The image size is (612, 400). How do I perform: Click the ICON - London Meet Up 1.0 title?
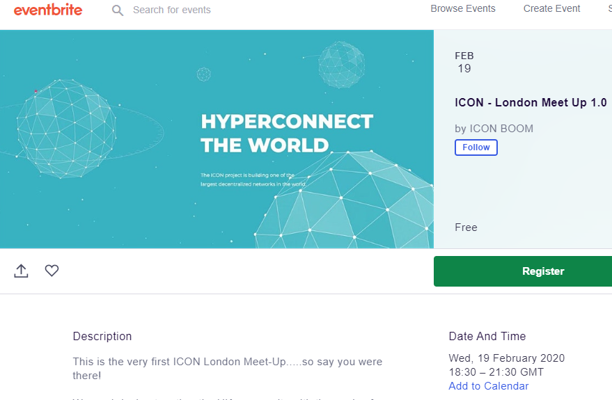click(x=531, y=102)
